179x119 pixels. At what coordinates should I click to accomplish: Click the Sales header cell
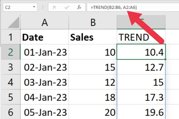tap(93, 37)
